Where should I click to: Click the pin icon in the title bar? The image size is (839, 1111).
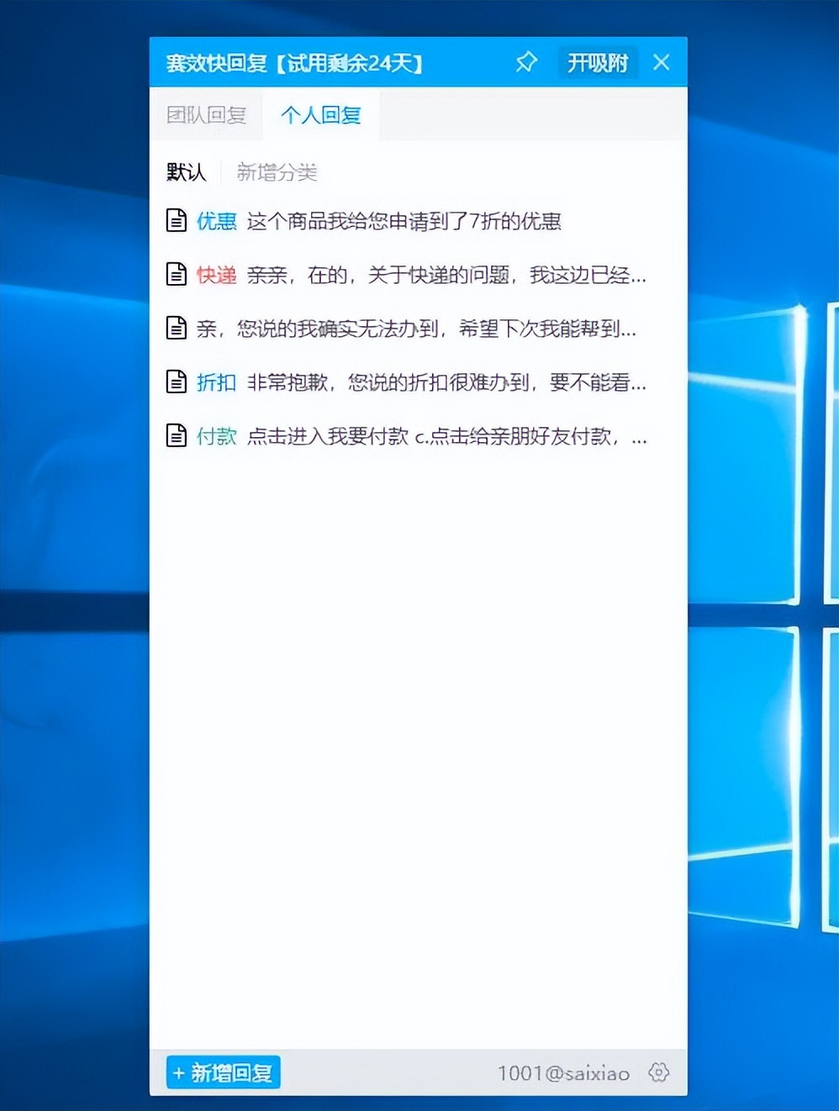(526, 62)
